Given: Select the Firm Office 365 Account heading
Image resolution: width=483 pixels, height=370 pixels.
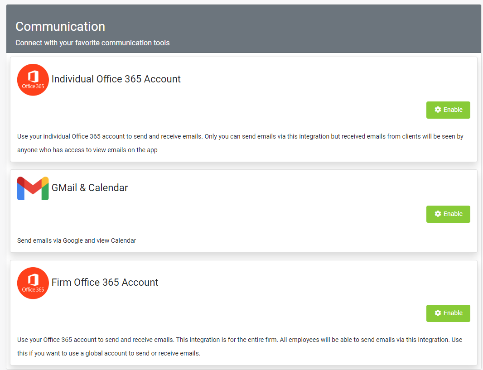Looking at the screenshot, I should click(x=105, y=282).
